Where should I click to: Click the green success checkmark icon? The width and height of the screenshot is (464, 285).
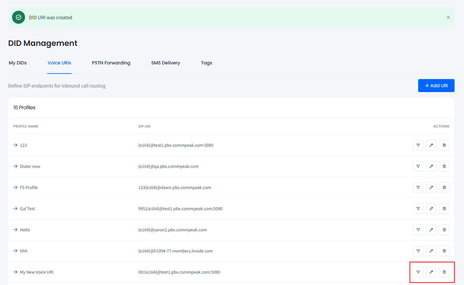(19, 17)
